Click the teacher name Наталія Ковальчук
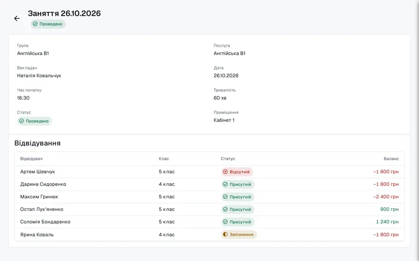This screenshot has height=261, width=419. [x=39, y=76]
